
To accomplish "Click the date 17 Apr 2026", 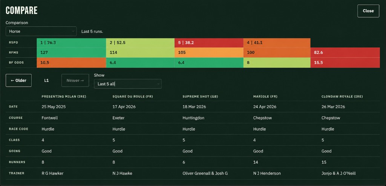I will click(x=124, y=107).
